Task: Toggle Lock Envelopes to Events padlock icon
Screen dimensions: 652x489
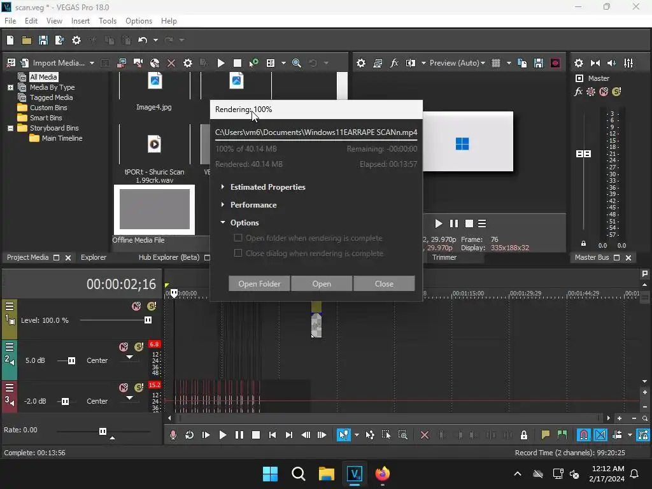Action: tap(524, 435)
